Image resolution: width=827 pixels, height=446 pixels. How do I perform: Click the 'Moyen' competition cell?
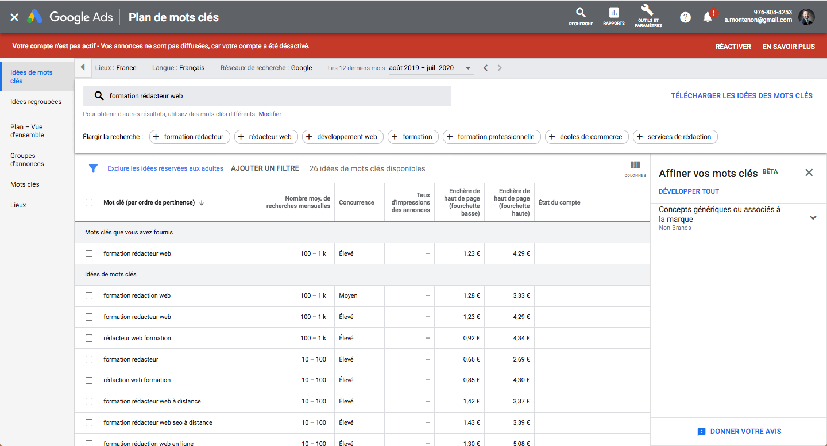[348, 295]
